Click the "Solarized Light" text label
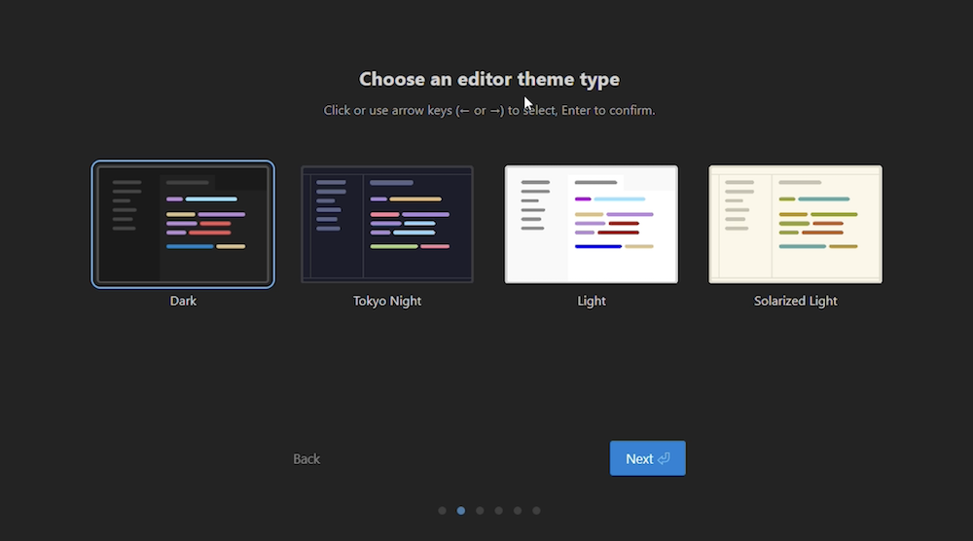 click(x=796, y=302)
